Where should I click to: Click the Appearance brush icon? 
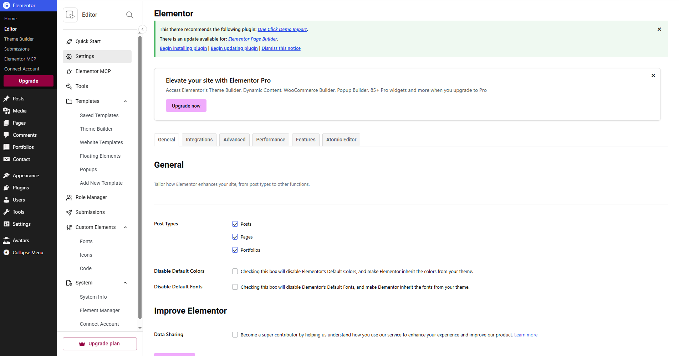[6, 176]
